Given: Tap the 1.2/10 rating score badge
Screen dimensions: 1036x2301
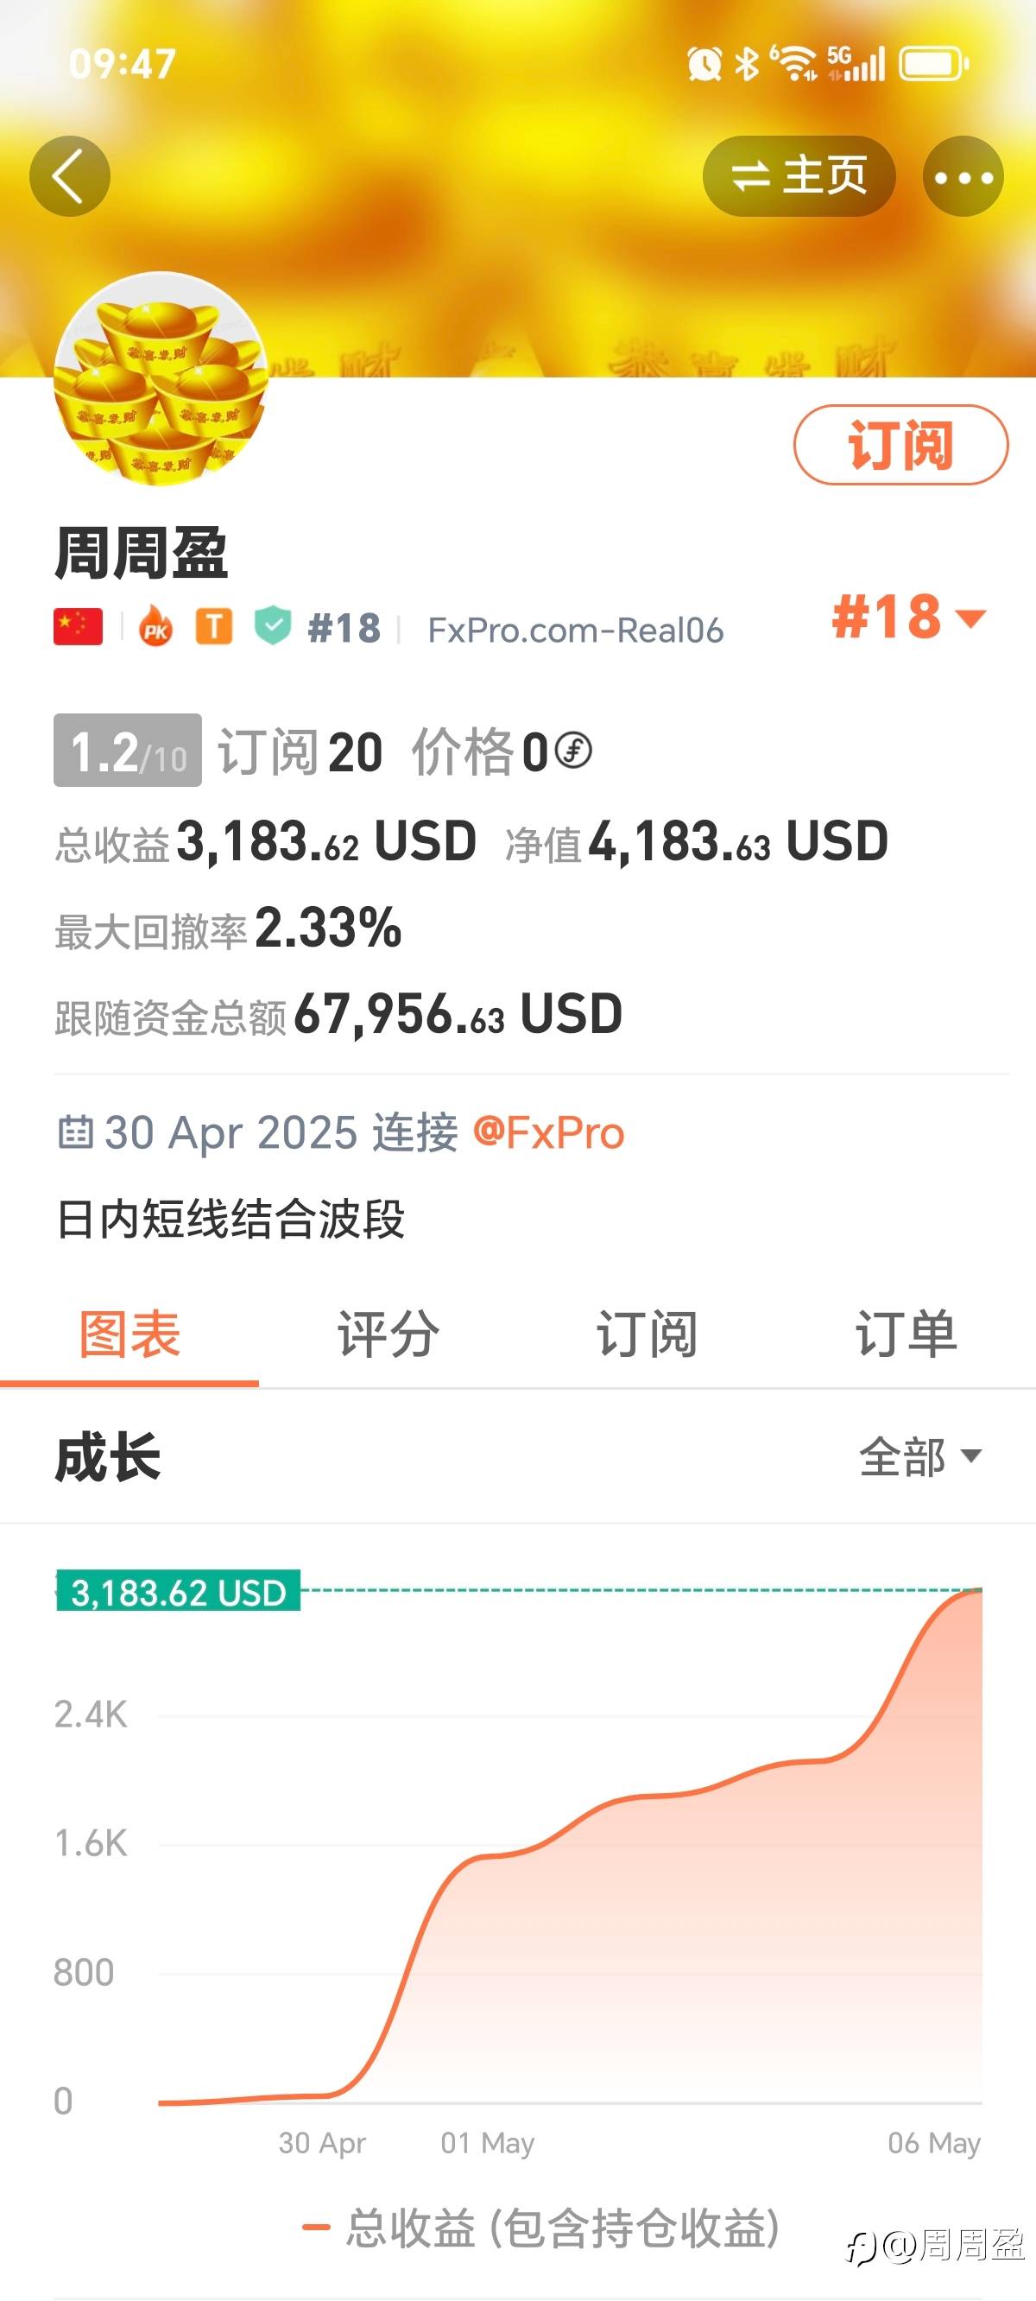Looking at the screenshot, I should [x=128, y=751].
